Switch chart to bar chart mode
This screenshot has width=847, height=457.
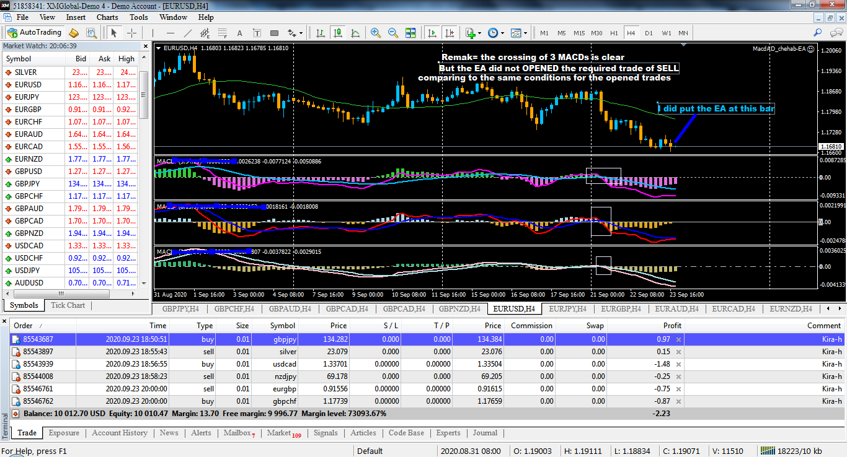[x=320, y=33]
